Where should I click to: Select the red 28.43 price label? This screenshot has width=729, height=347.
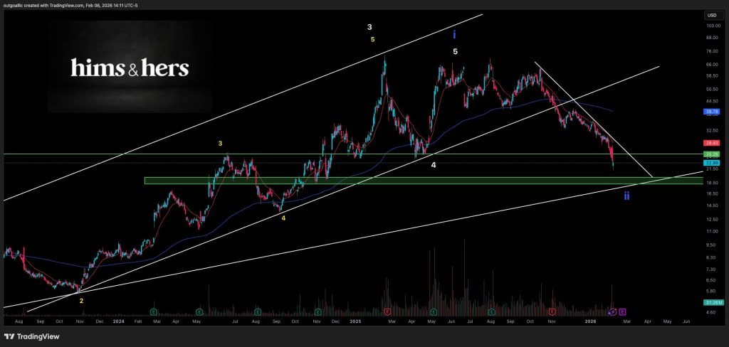710,142
